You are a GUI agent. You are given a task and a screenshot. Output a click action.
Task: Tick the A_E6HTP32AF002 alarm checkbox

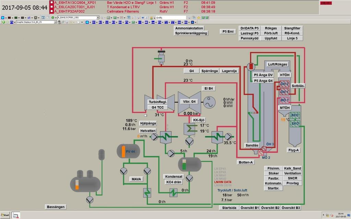point(52,11)
